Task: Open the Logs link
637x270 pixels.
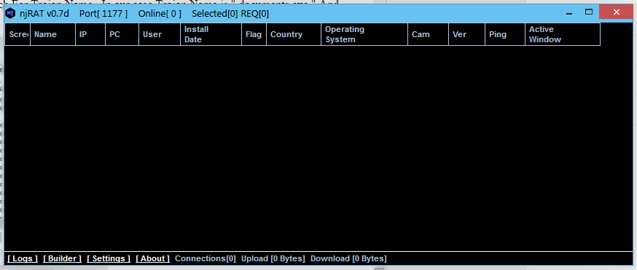Action: pos(23,258)
